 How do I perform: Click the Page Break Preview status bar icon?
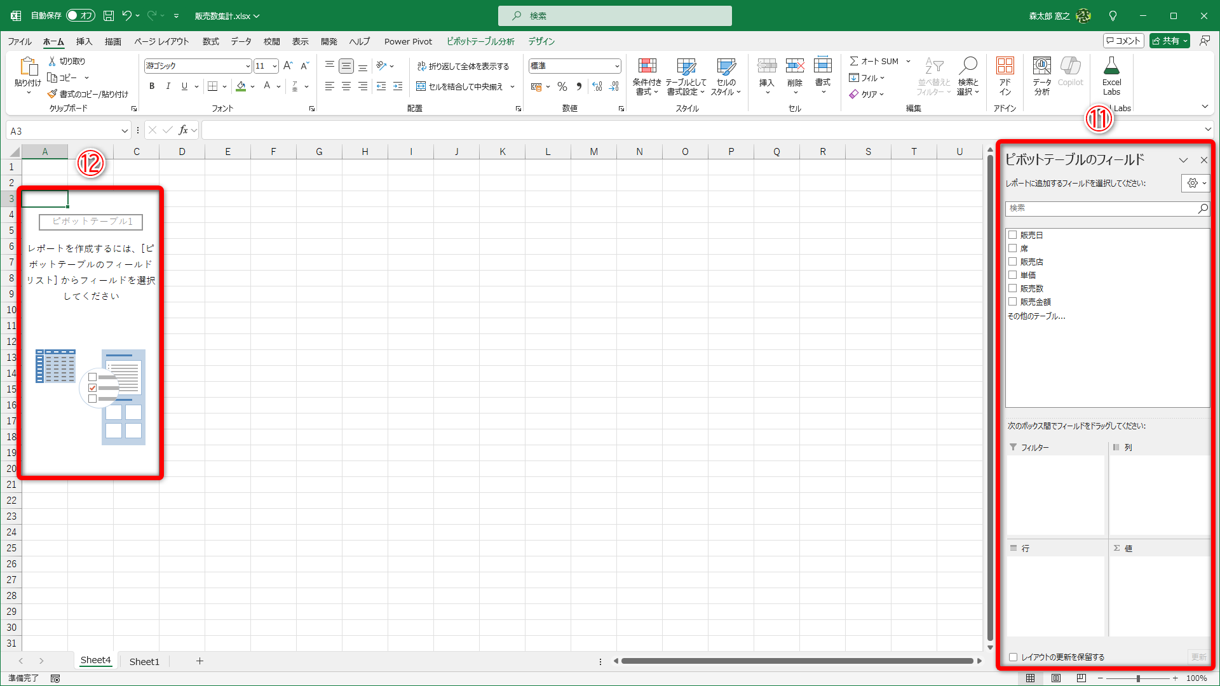pos(1081,678)
